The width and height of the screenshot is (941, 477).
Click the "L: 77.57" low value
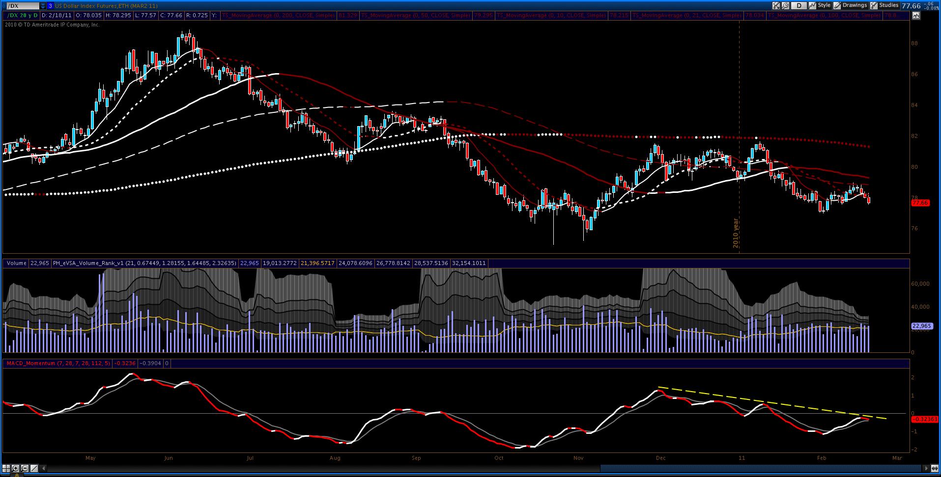pos(145,15)
